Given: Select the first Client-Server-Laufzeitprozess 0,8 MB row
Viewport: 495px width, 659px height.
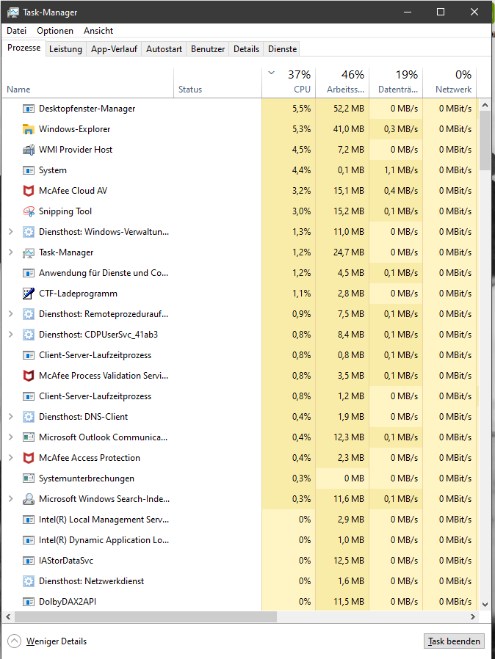Looking at the screenshot, I should (239, 355).
